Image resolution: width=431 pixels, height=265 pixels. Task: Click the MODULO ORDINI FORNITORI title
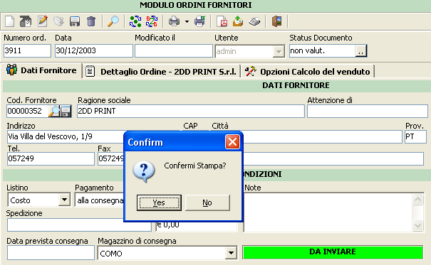195,5
